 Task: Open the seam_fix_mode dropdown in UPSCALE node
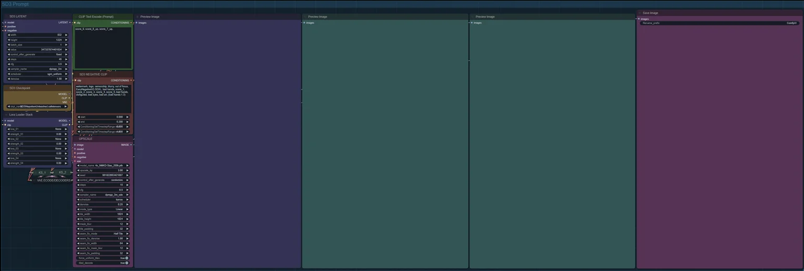[x=103, y=233]
